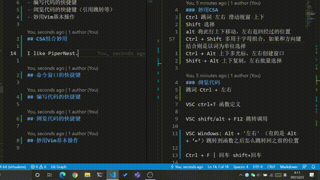Click line 'Ctrl + Alt 上下多光标'
The image size is (320, 180).
pyautogui.click(x=234, y=53)
